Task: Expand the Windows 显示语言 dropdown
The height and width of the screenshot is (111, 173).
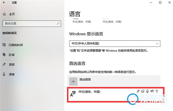Action: (115, 44)
